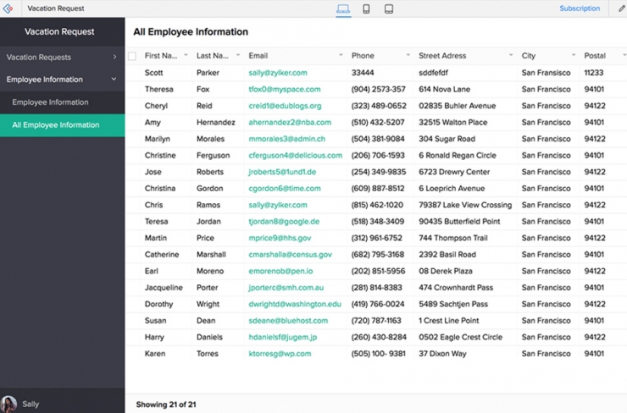Switch to phone preview icon

[366, 8]
